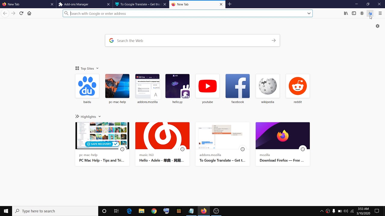
Task: Close the To Google Translate tab
Action: [x=165, y=4]
